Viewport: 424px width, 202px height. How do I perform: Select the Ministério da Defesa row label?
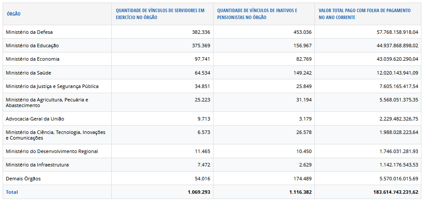click(x=29, y=32)
